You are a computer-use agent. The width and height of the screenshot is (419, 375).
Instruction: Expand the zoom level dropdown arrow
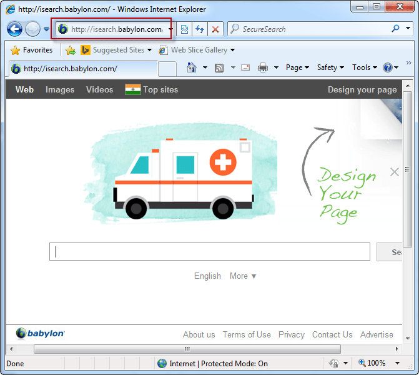click(397, 363)
